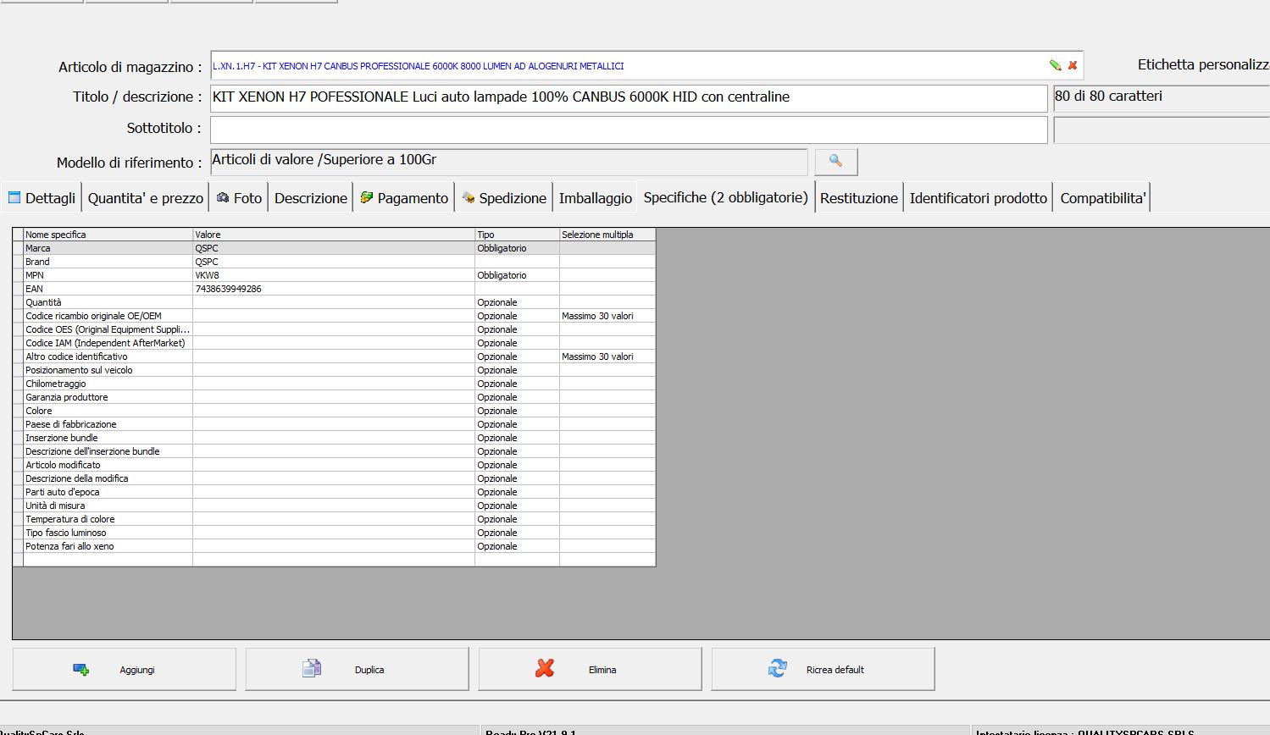1270x735 pixels.
Task: Click the magnifier search button for Modello
Action: (836, 161)
